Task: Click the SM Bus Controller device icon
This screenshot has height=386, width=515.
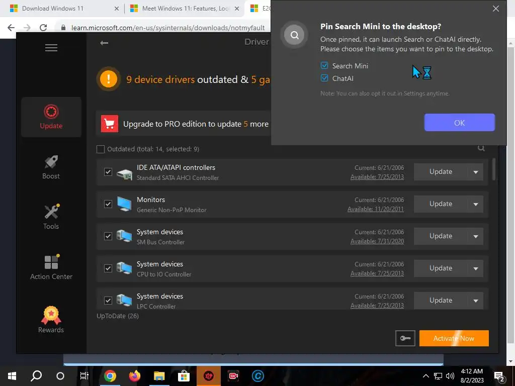Action: (x=125, y=236)
